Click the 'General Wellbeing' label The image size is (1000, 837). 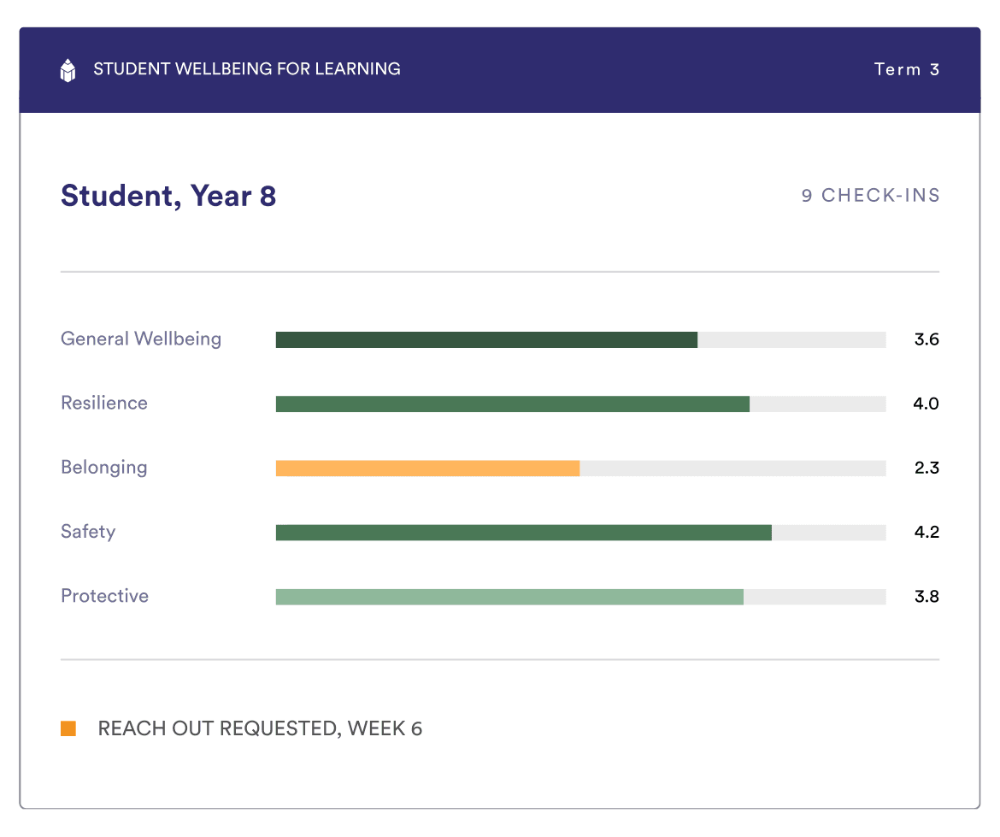(x=141, y=339)
